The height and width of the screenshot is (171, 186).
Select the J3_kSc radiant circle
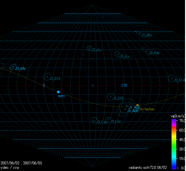pos(108,120)
